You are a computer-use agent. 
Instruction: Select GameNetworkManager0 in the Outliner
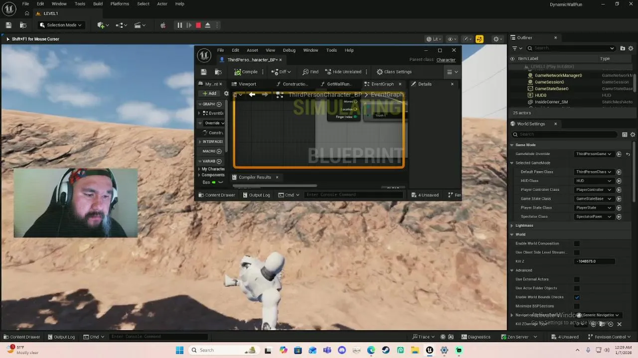pyautogui.click(x=558, y=76)
